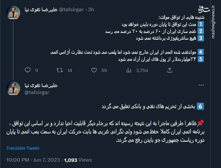Screen dimensions: 221x168
Task: Open the view analytics bar-chart icon
Action: [129, 70]
